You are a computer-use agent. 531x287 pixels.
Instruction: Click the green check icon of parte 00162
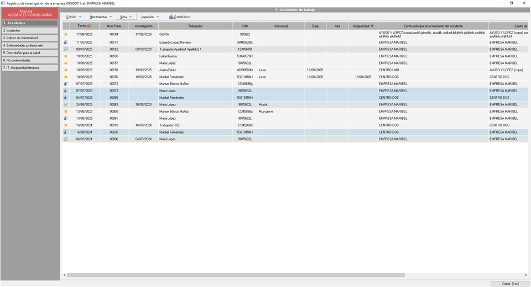[66, 49]
